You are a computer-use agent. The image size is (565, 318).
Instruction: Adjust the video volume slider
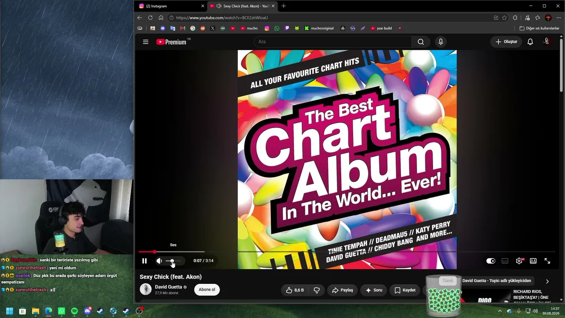(173, 261)
